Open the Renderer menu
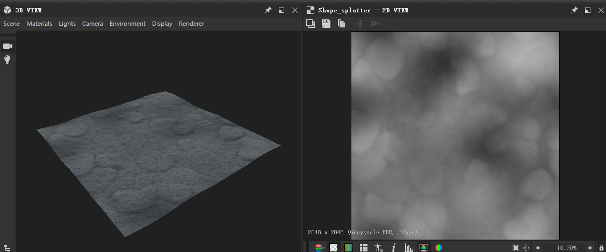Screen dimensions: 606x252 [x=191, y=24]
